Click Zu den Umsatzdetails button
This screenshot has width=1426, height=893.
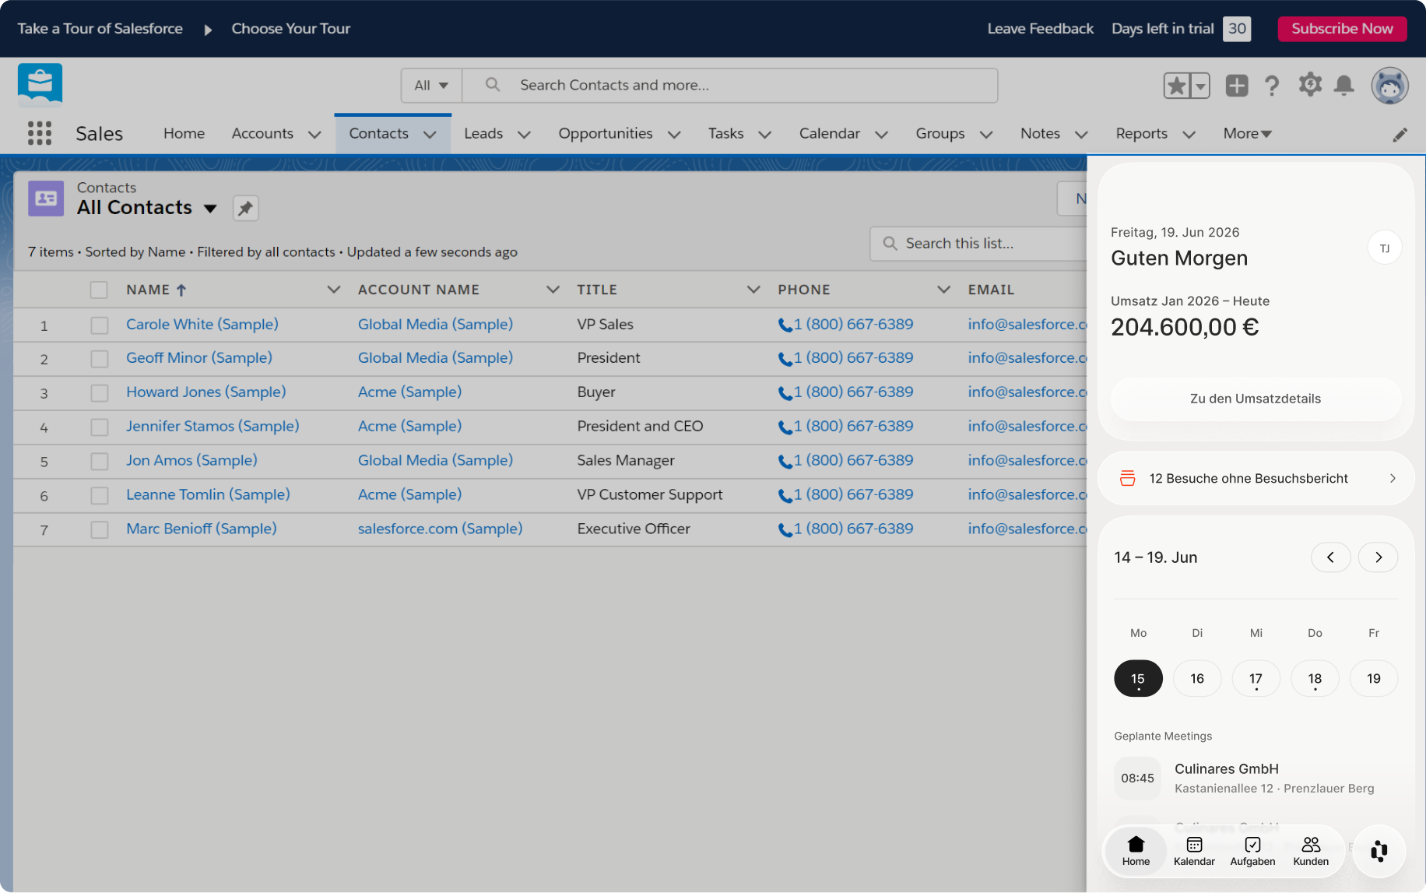click(1255, 399)
